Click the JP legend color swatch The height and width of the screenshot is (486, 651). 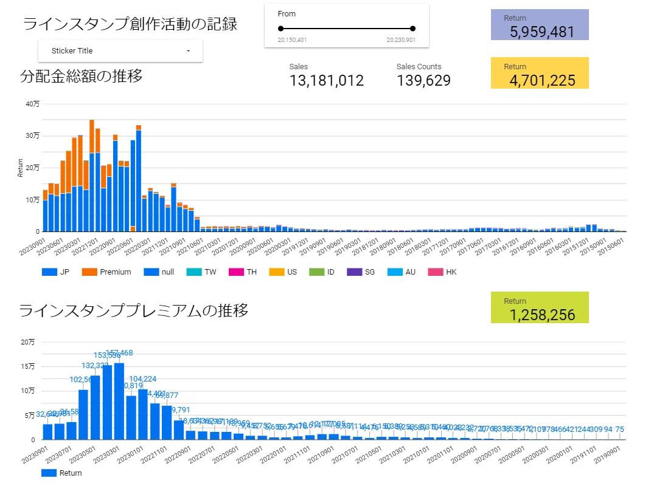(49, 272)
